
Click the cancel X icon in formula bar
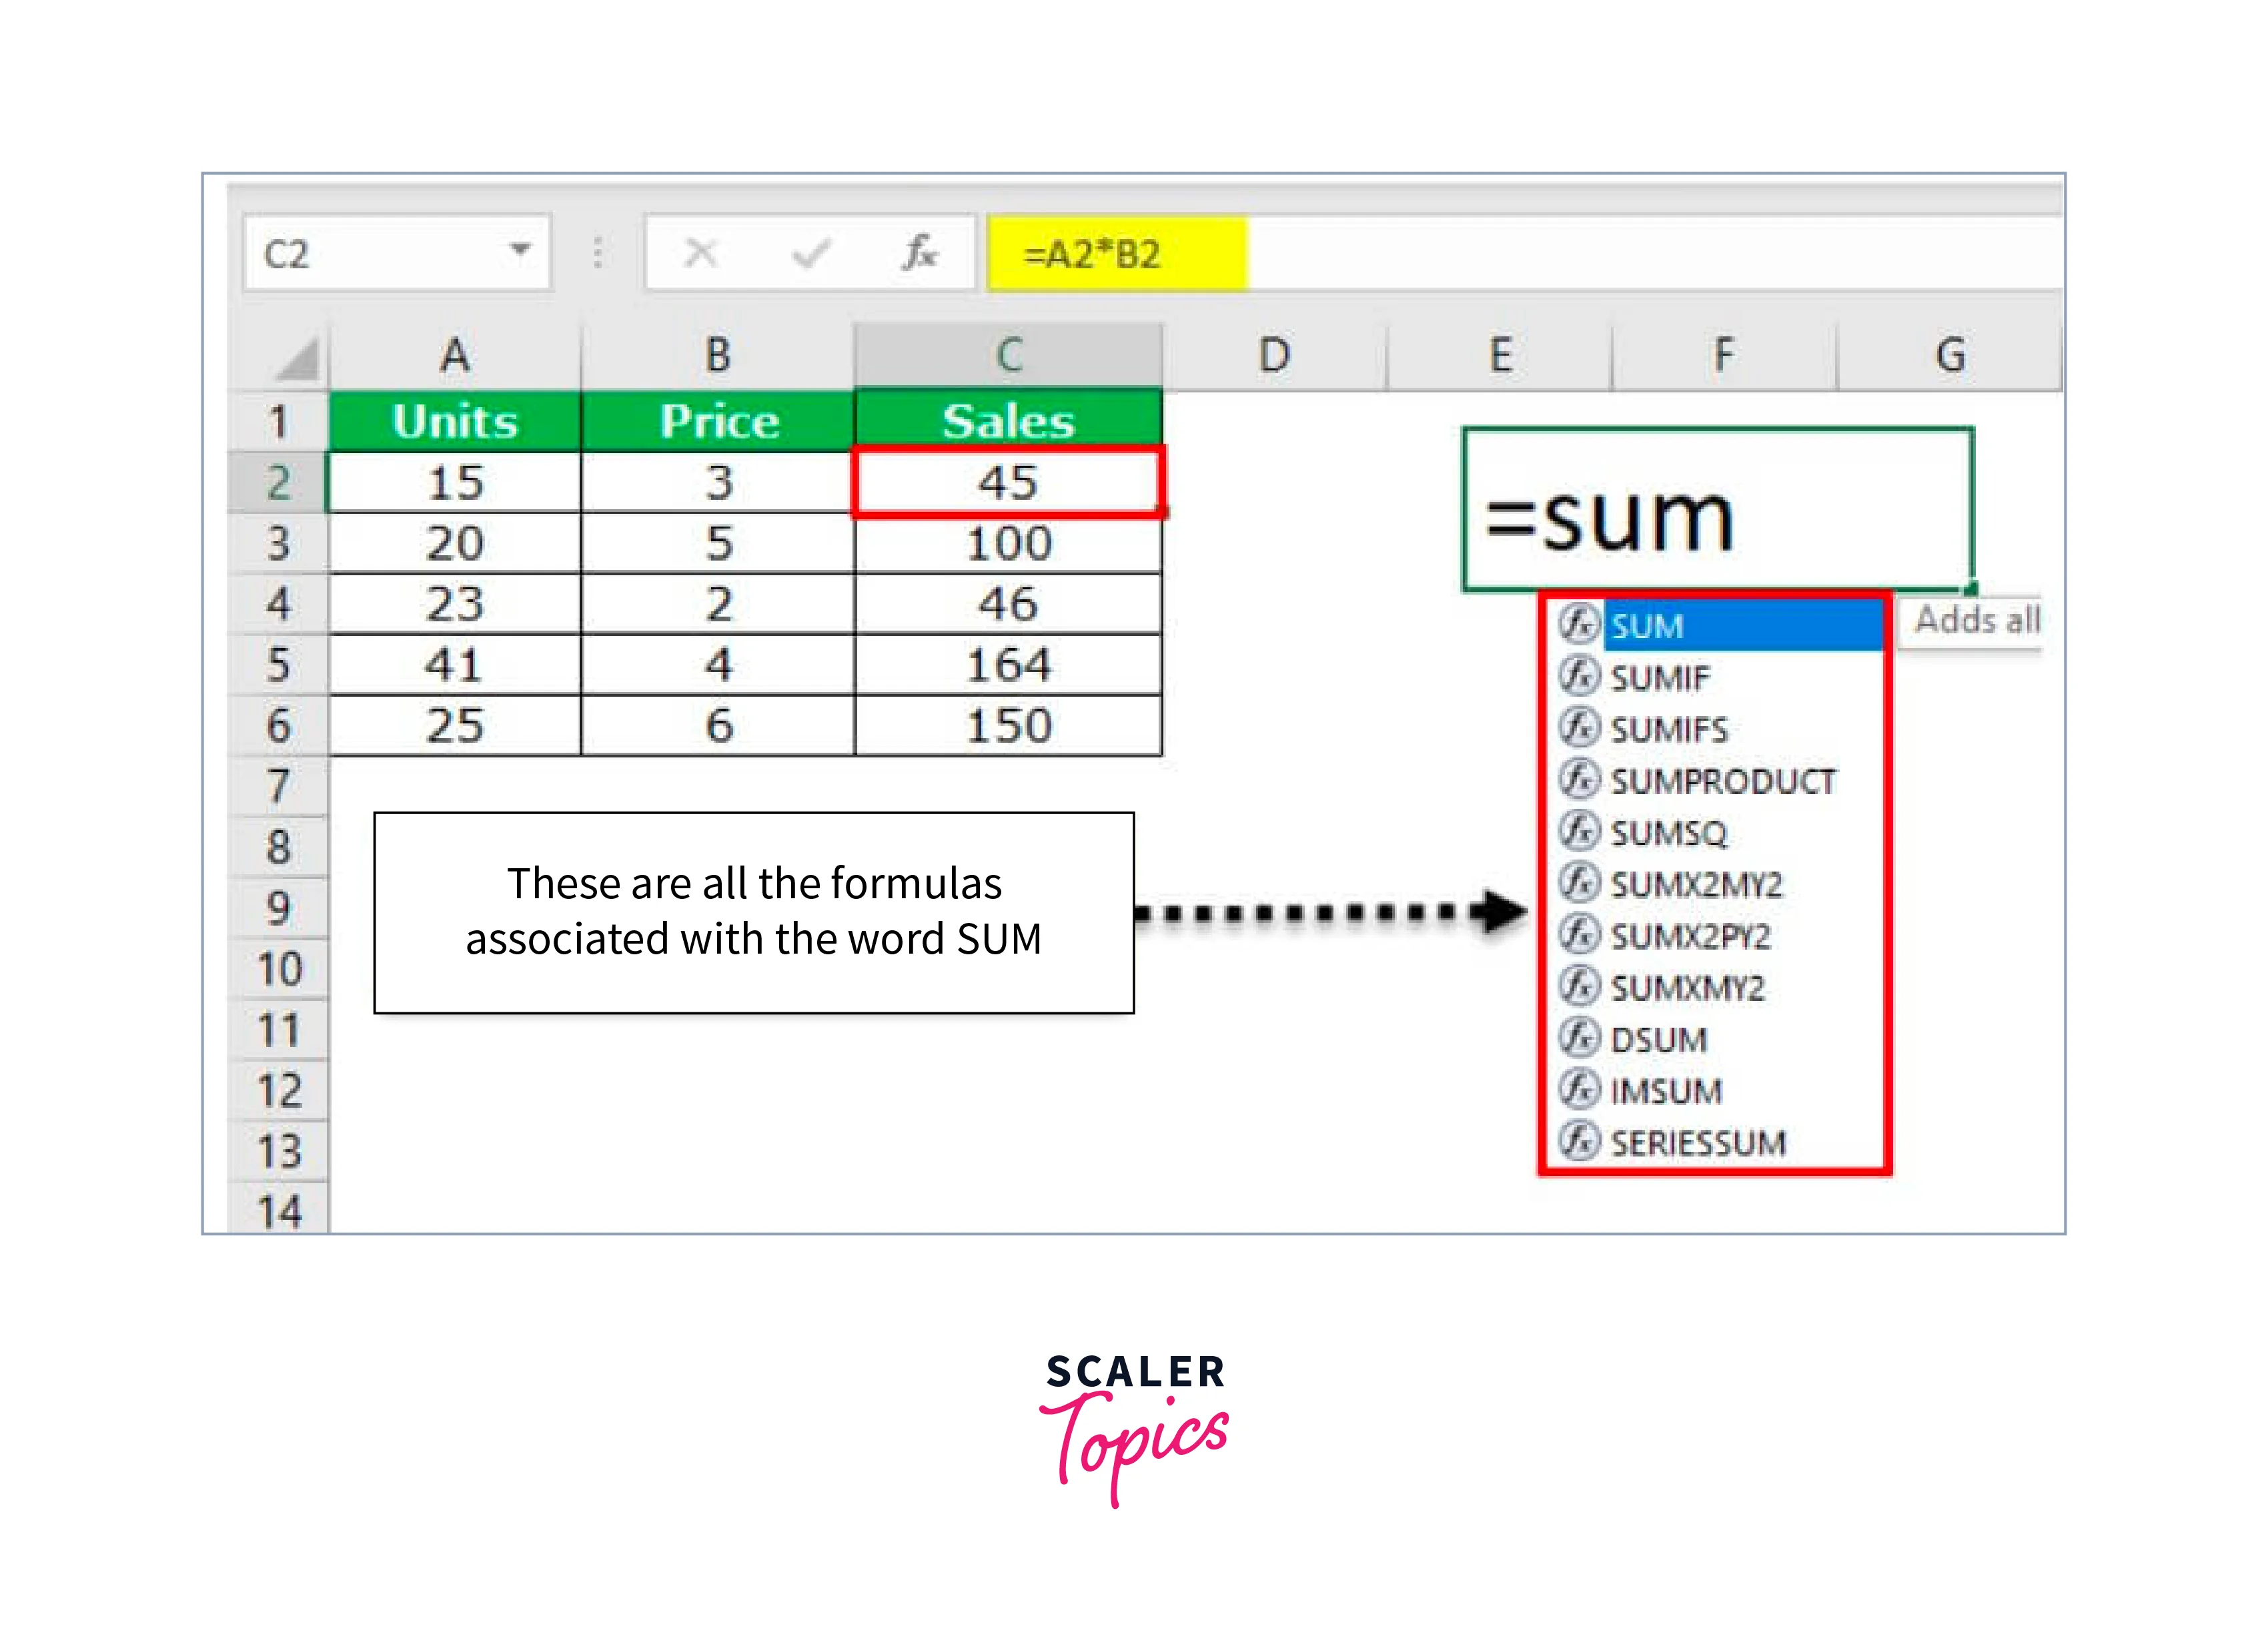click(x=700, y=253)
